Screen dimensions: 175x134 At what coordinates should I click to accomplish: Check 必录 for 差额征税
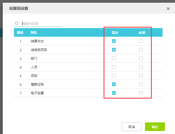141,84
